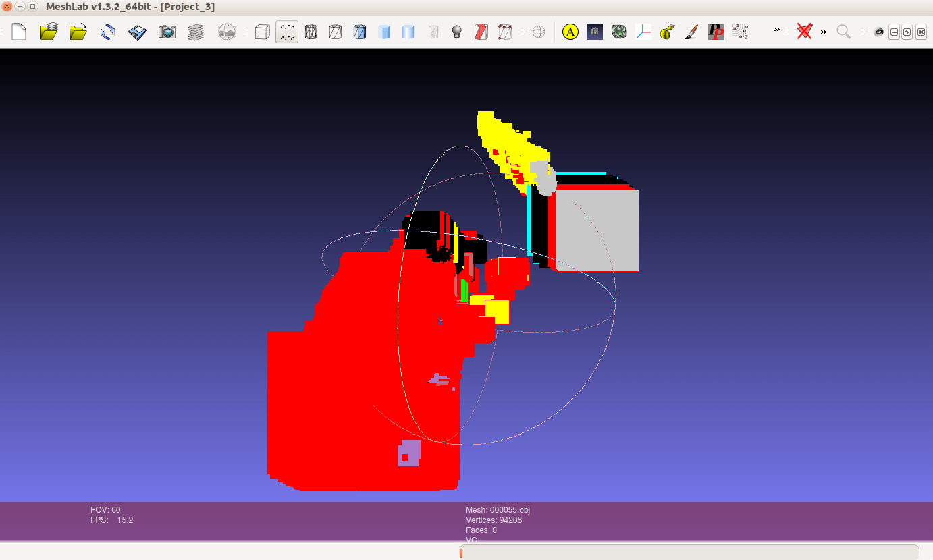Take a snapshot with camera icon
This screenshot has height=560, width=933.
click(167, 32)
